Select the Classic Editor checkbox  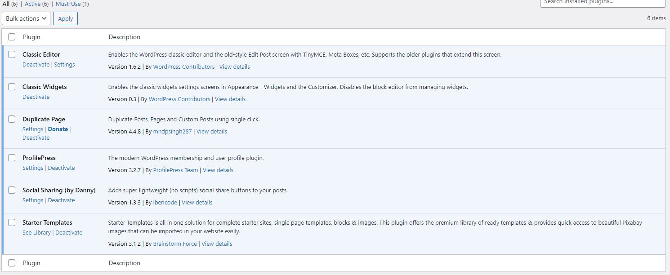(12, 54)
